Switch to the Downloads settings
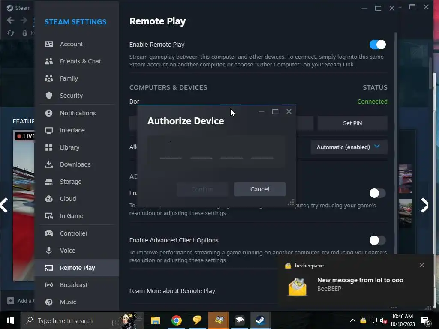The width and height of the screenshot is (439, 329). click(x=77, y=164)
